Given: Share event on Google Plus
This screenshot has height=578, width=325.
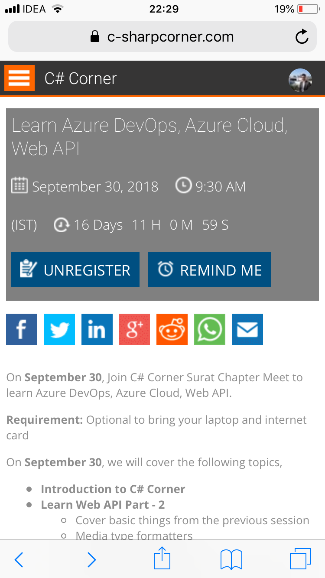Looking at the screenshot, I should (134, 329).
